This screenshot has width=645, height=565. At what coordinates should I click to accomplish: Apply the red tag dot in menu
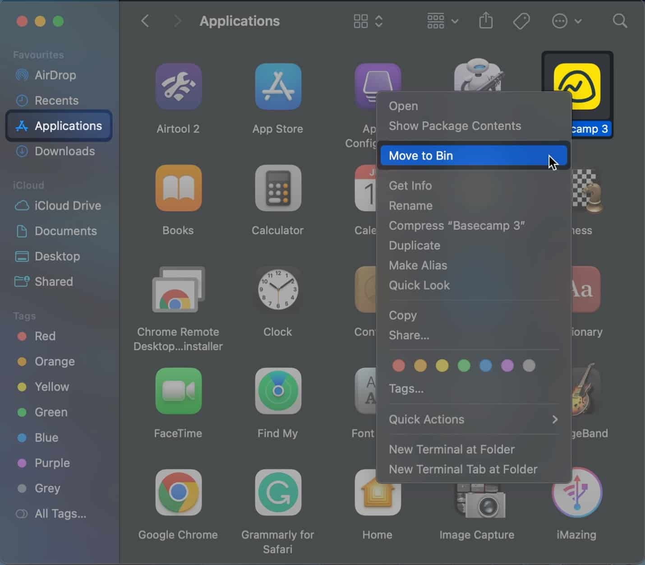click(x=399, y=365)
